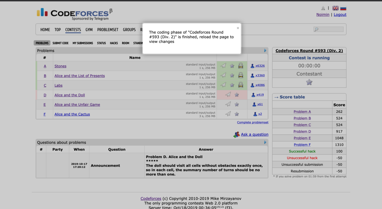Open Noimin profile link

pyautogui.click(x=323, y=15)
